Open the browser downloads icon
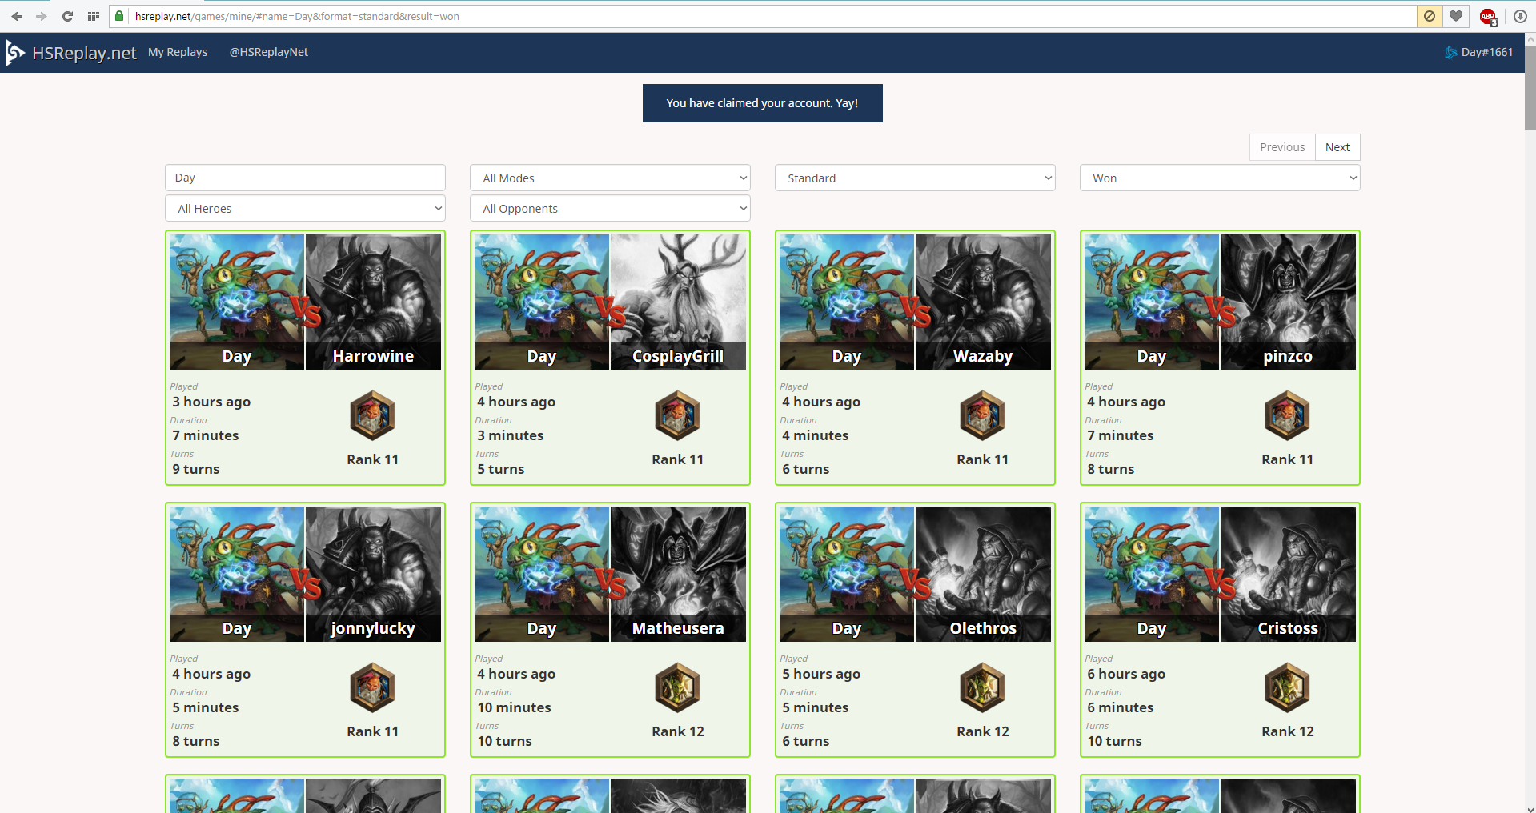The width and height of the screenshot is (1536, 813). click(x=1520, y=16)
